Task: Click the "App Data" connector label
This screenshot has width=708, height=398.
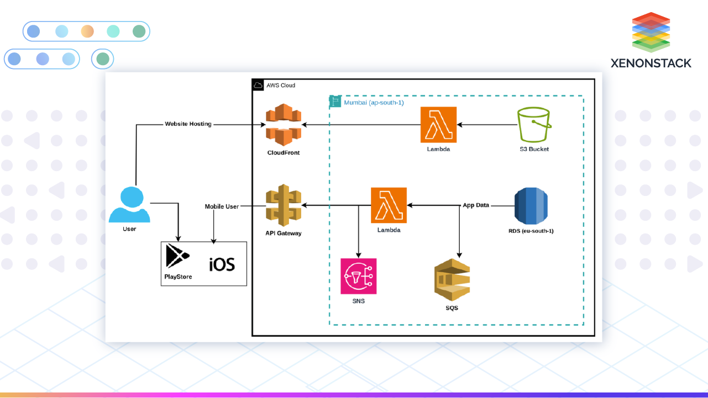Action: click(x=476, y=205)
